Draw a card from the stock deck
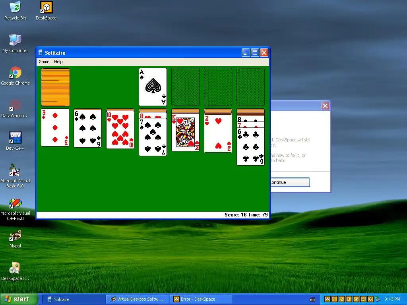407x305 pixels. [55, 87]
